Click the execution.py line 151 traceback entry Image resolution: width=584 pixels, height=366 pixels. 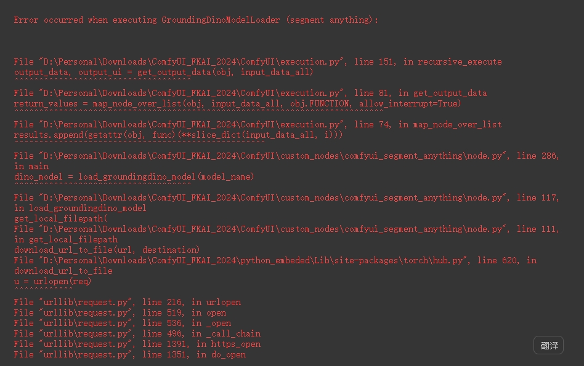click(x=258, y=62)
